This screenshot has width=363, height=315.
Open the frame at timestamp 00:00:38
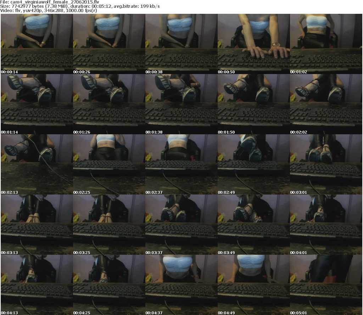pyautogui.click(x=181, y=44)
